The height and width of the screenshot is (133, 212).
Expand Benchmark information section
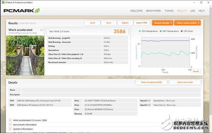point(10,125)
